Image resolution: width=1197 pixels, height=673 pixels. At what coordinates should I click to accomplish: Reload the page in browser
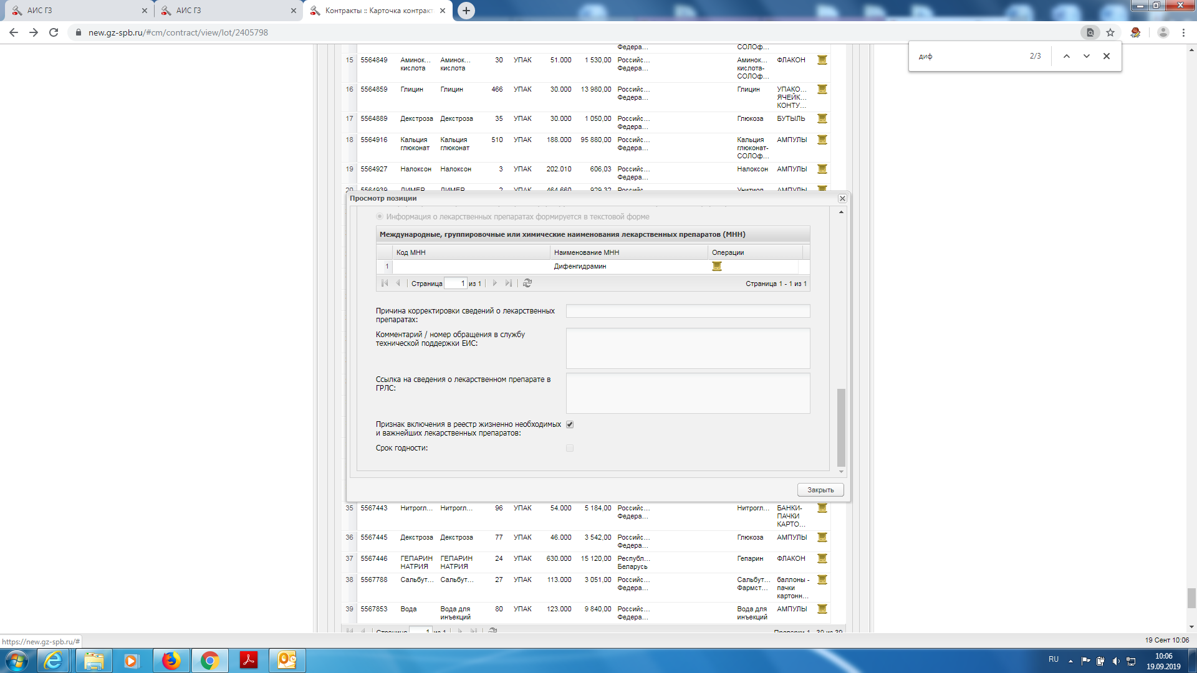click(54, 32)
